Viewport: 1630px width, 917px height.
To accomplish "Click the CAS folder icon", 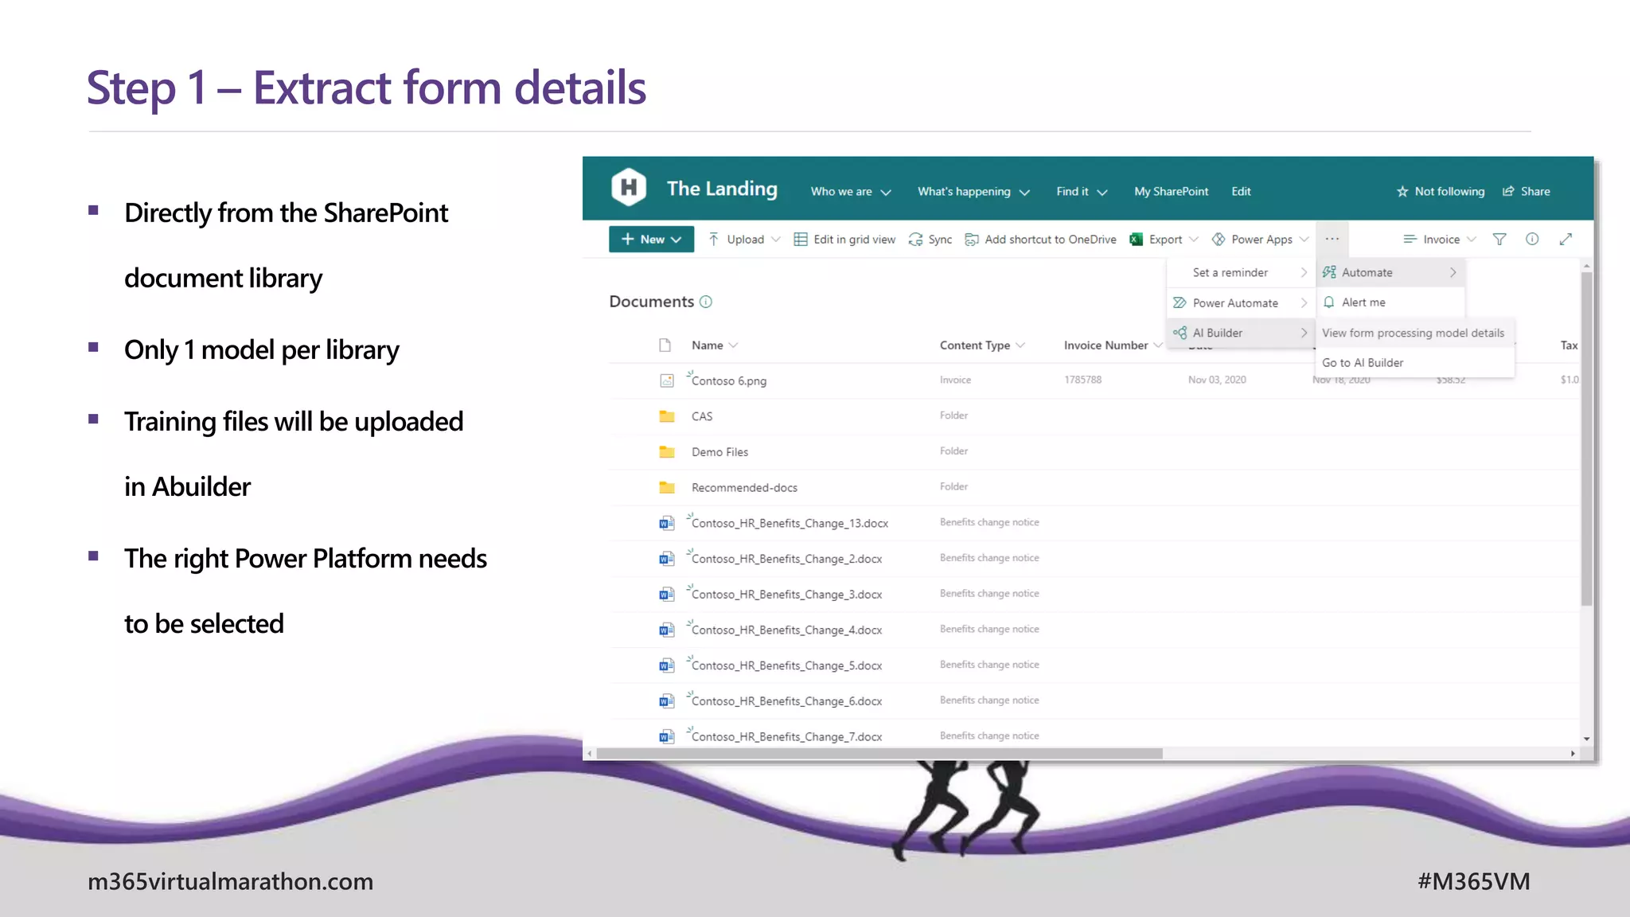I will pos(667,416).
